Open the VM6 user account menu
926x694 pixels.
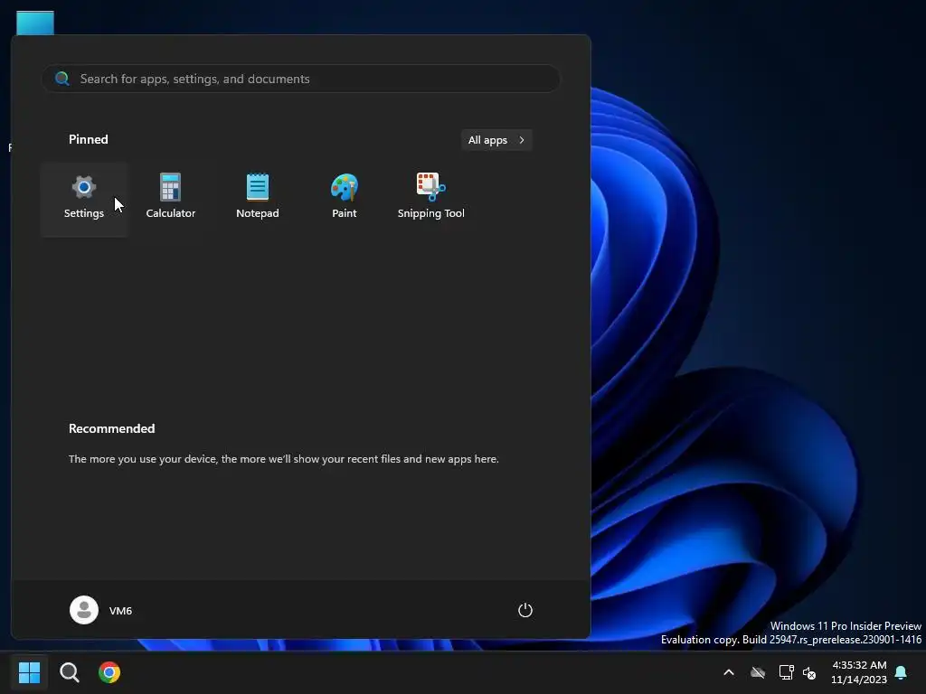point(101,610)
